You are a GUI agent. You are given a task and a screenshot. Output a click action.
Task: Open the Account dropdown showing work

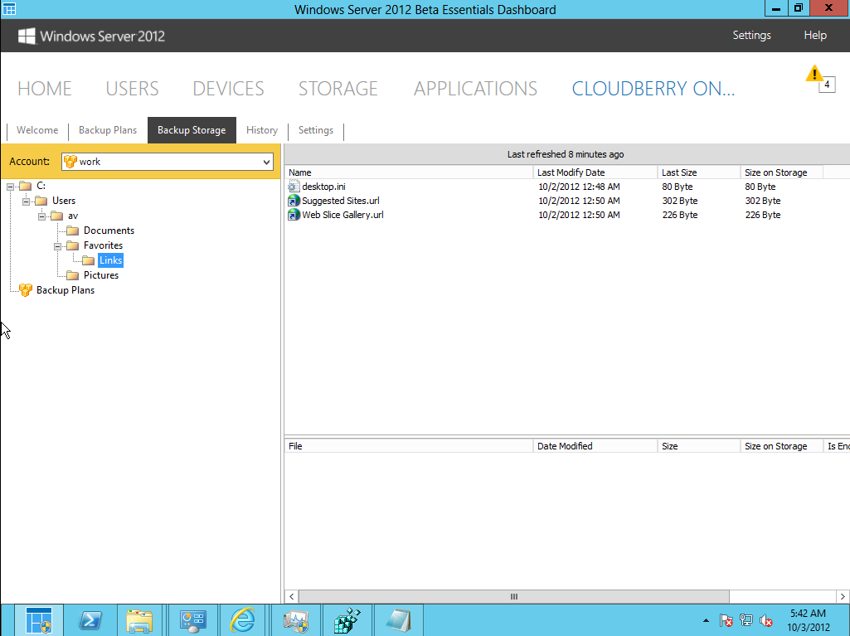[x=167, y=162]
